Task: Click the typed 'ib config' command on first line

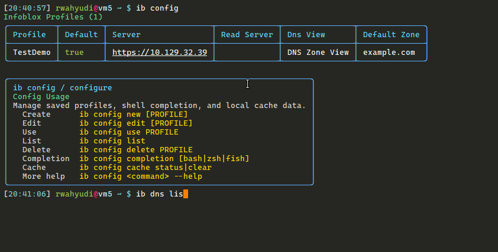Action: [x=157, y=8]
